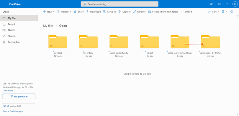The image size is (239, 116).
Task: Click the My files breadcrumb link
Action: (48, 26)
